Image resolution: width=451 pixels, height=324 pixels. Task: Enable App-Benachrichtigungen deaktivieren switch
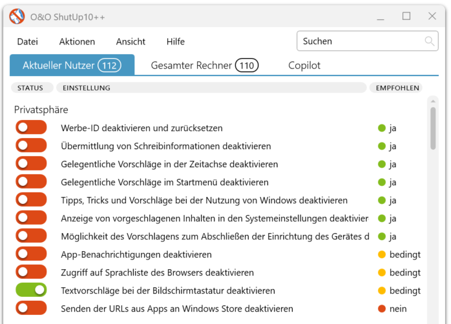(x=31, y=254)
